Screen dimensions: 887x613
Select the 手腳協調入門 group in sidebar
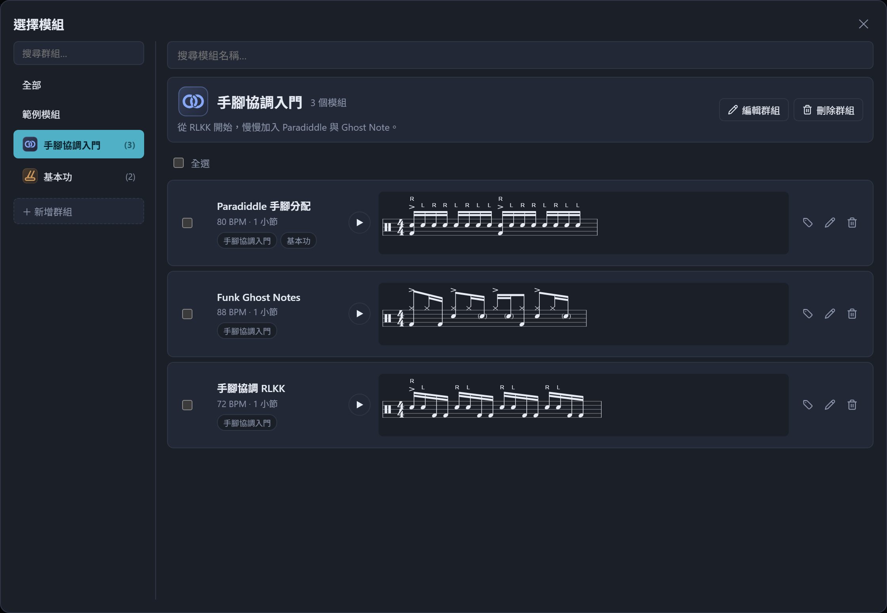pyautogui.click(x=79, y=144)
